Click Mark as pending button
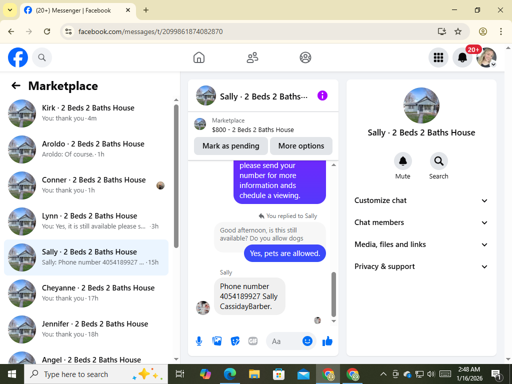512x384 pixels. (231, 146)
